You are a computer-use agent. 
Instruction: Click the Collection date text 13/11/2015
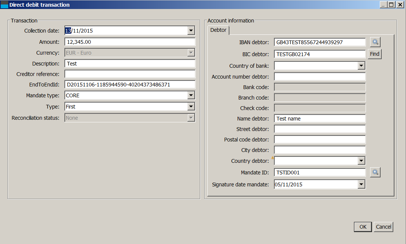[79, 31]
